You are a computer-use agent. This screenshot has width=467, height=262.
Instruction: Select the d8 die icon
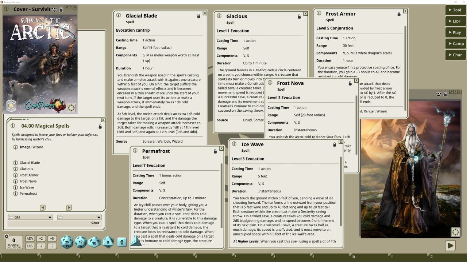pos(108,241)
